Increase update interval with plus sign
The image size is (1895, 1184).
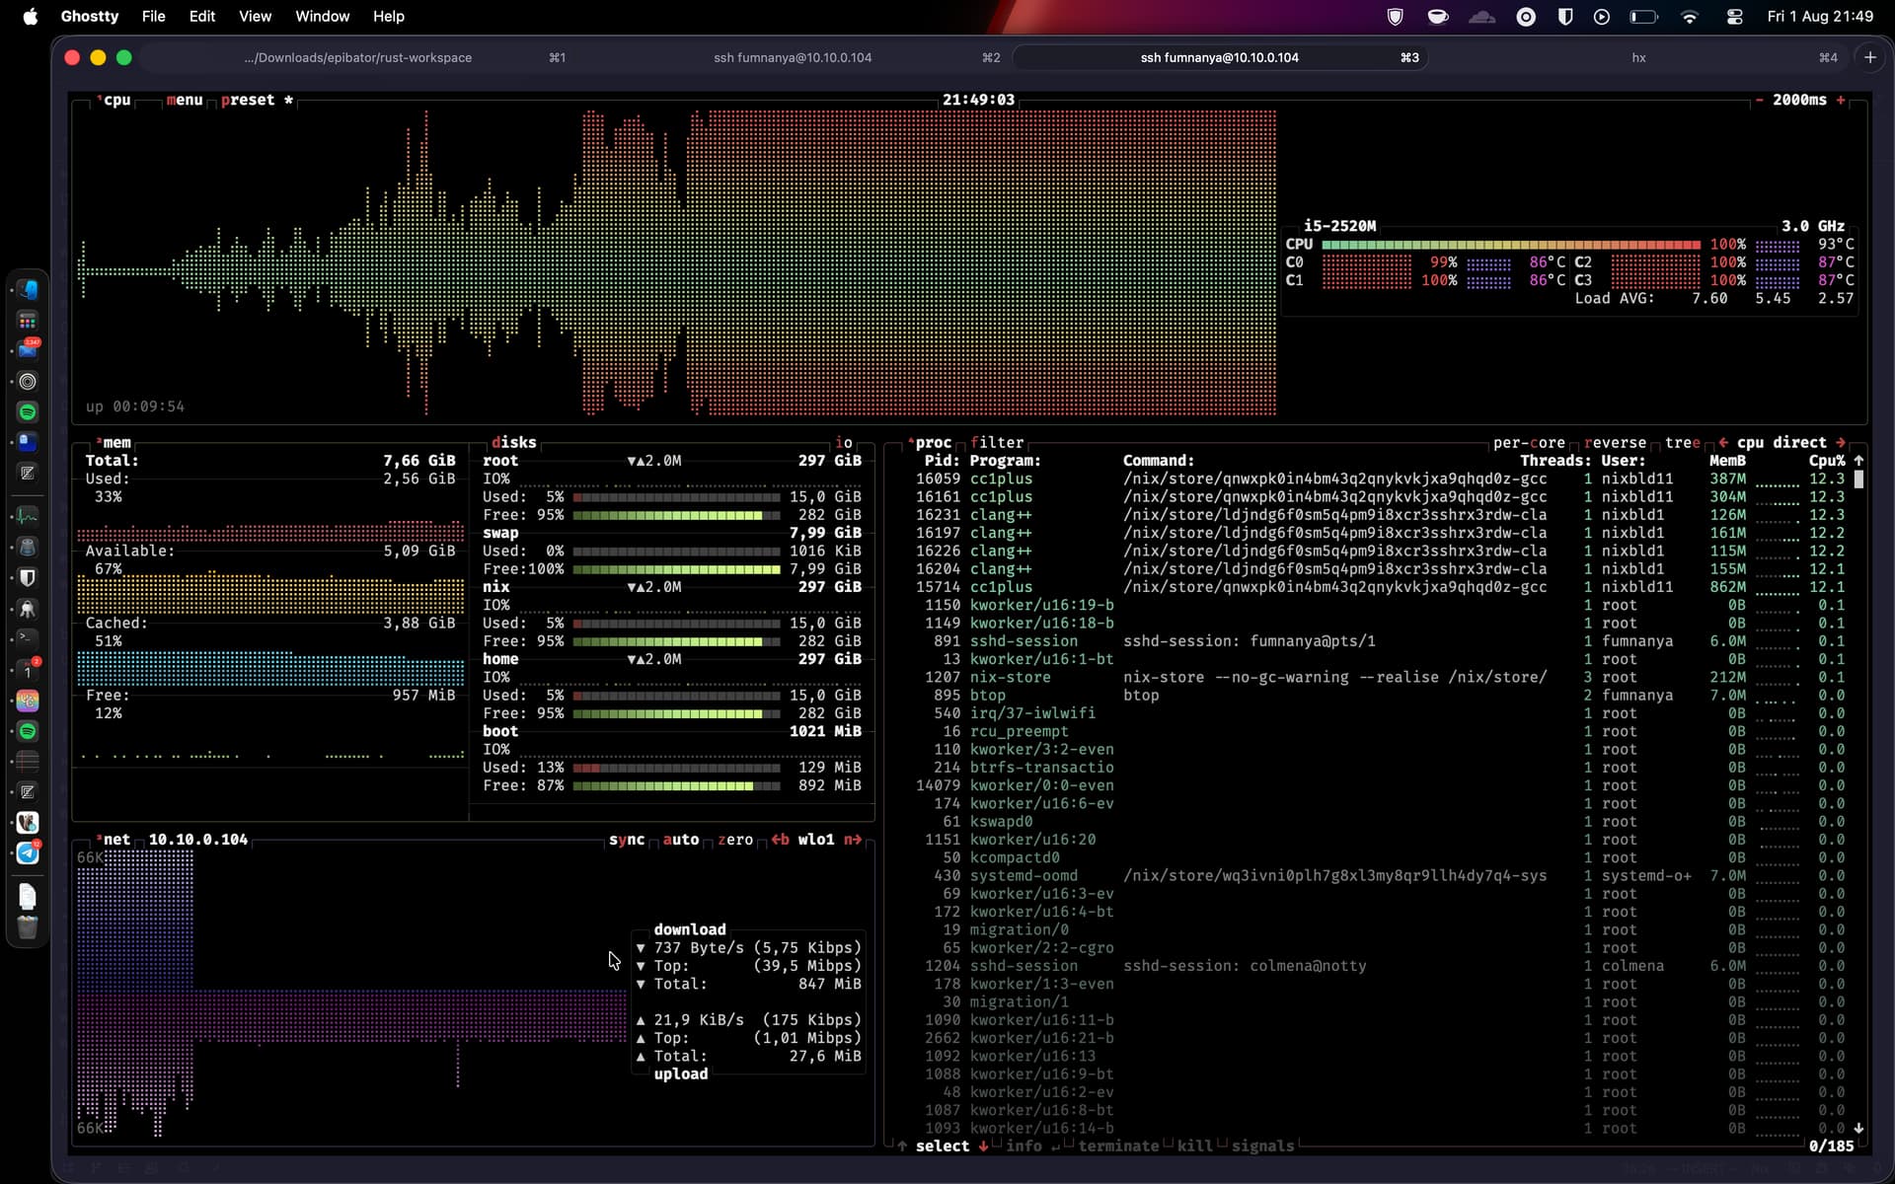tap(1841, 100)
